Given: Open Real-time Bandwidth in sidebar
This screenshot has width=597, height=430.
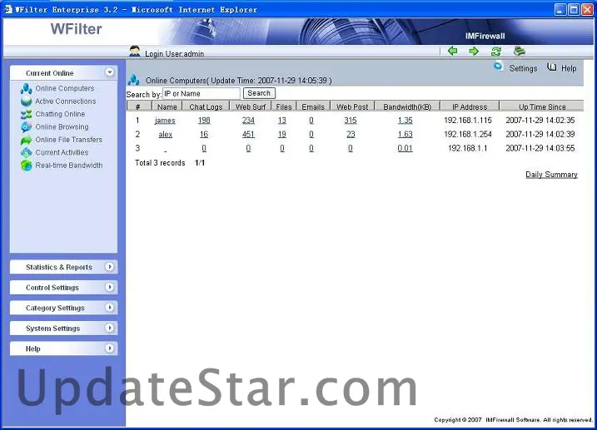Looking at the screenshot, I should 69,166.
